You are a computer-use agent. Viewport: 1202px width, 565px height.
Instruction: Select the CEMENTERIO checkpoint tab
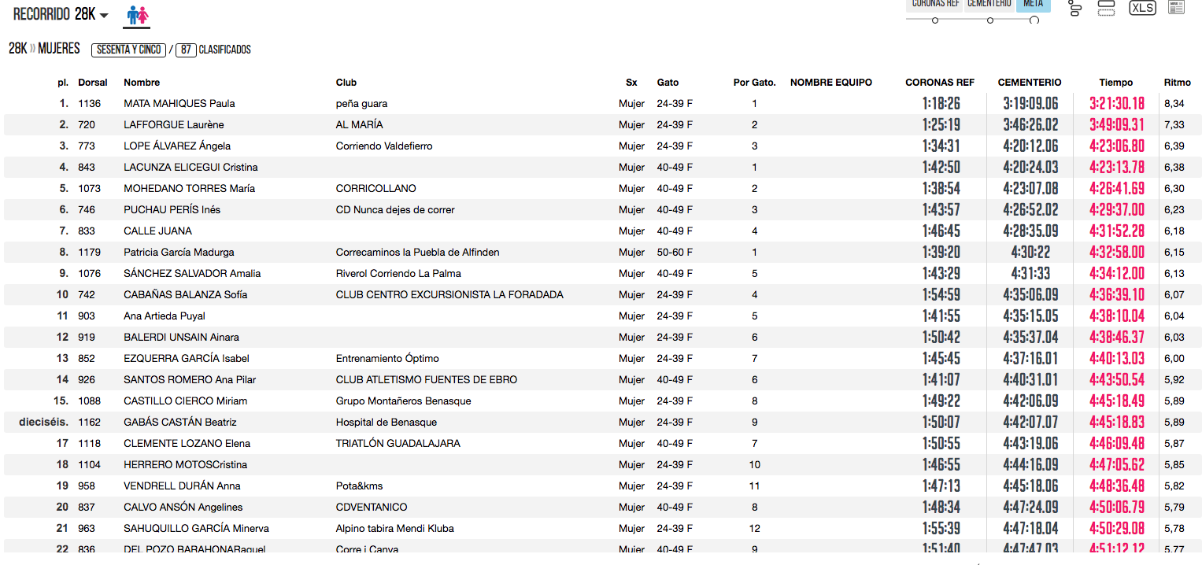click(989, 4)
